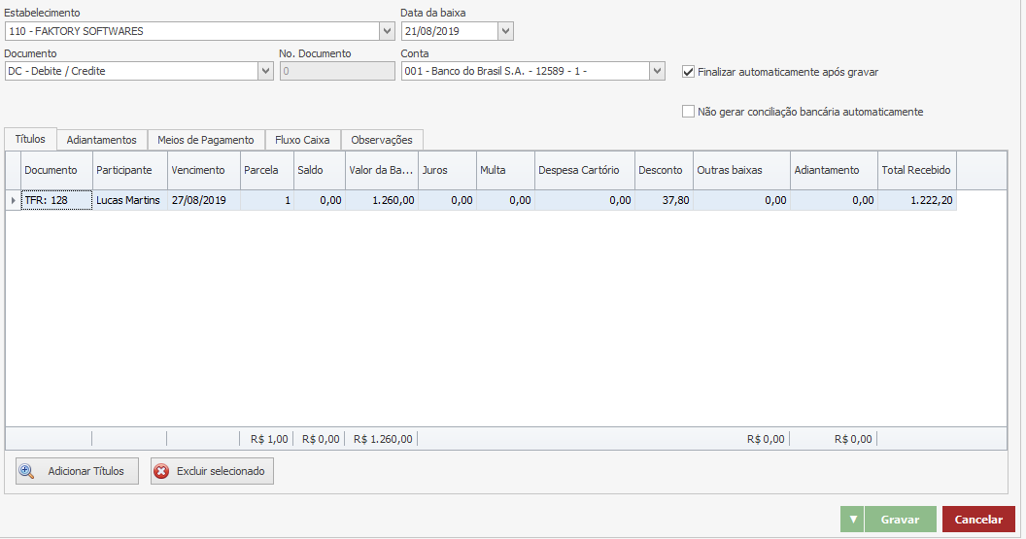Click the red X icon on Excluir selecionado
The width and height of the screenshot is (1026, 539).
pos(161,471)
